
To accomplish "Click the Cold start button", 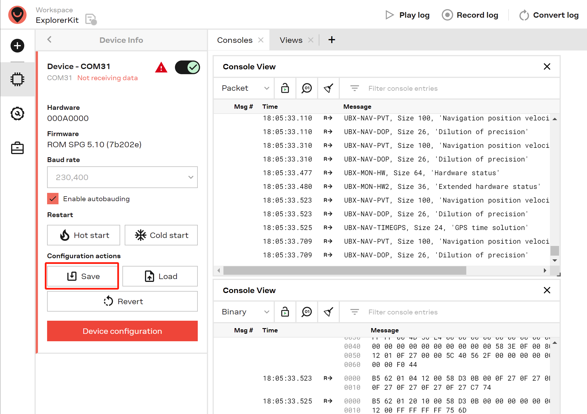I will [161, 235].
